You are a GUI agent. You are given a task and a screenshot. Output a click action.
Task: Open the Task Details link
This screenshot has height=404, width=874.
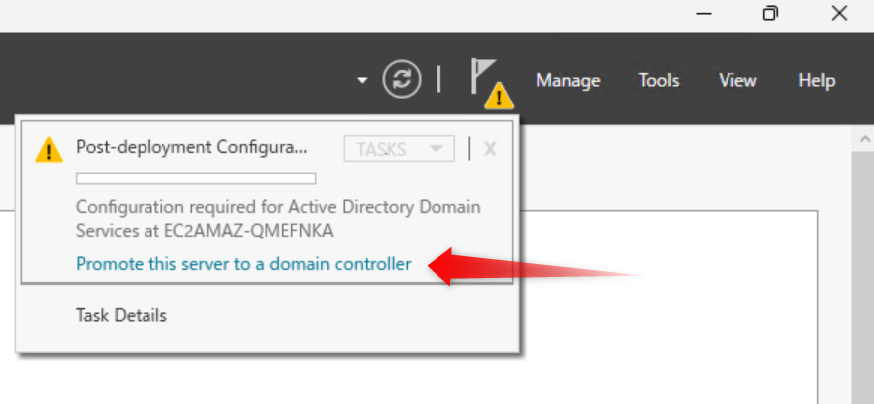click(x=122, y=316)
